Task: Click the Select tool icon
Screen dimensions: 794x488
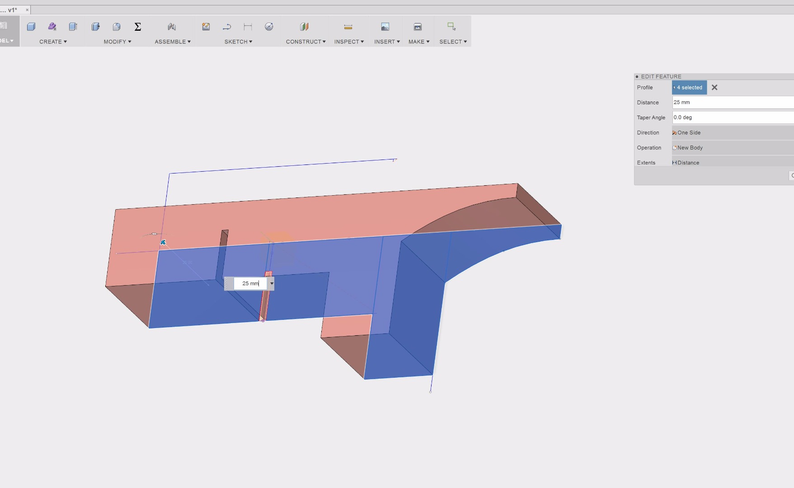Action: pos(451,27)
